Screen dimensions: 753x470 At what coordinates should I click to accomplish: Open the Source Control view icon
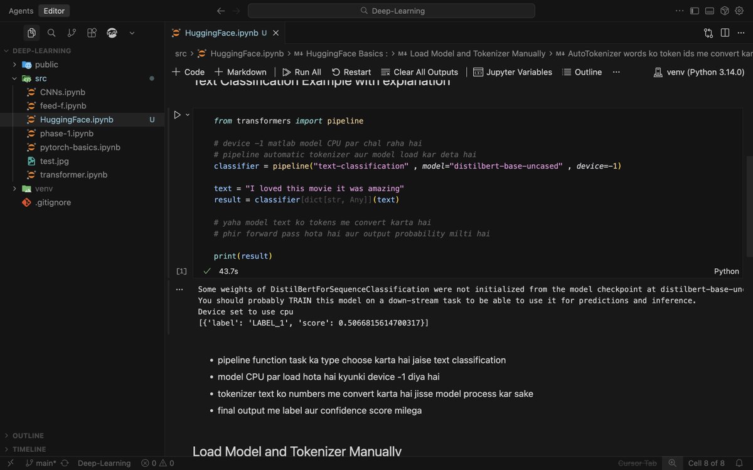(x=72, y=33)
